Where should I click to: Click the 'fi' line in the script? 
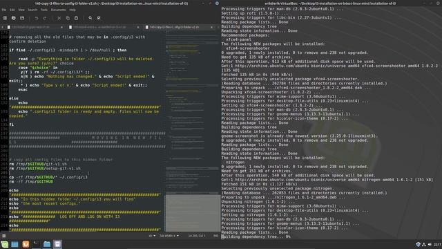pos(11,124)
